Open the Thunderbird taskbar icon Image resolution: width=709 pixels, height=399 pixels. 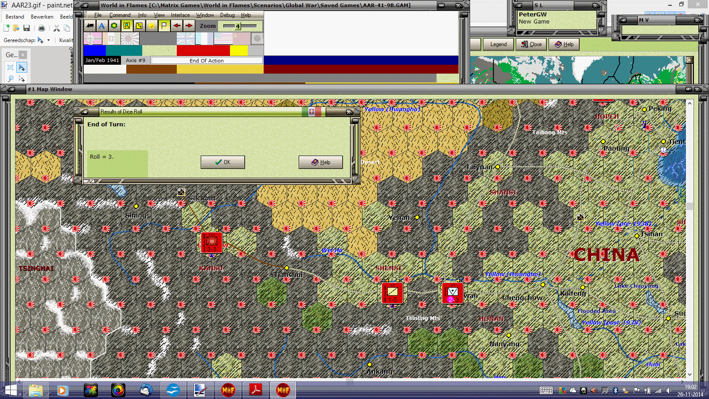coord(146,391)
